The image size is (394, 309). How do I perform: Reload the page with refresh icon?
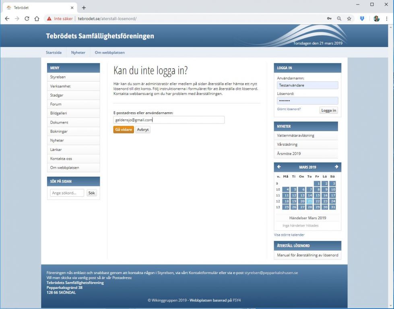tap(27, 19)
